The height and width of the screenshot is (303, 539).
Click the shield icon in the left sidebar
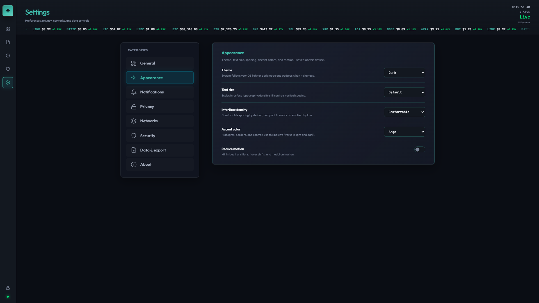(8, 69)
